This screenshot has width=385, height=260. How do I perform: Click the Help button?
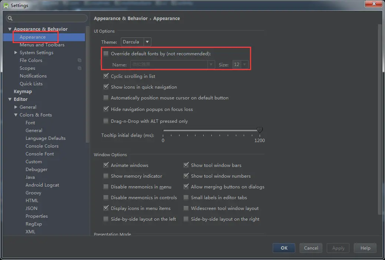click(x=365, y=248)
